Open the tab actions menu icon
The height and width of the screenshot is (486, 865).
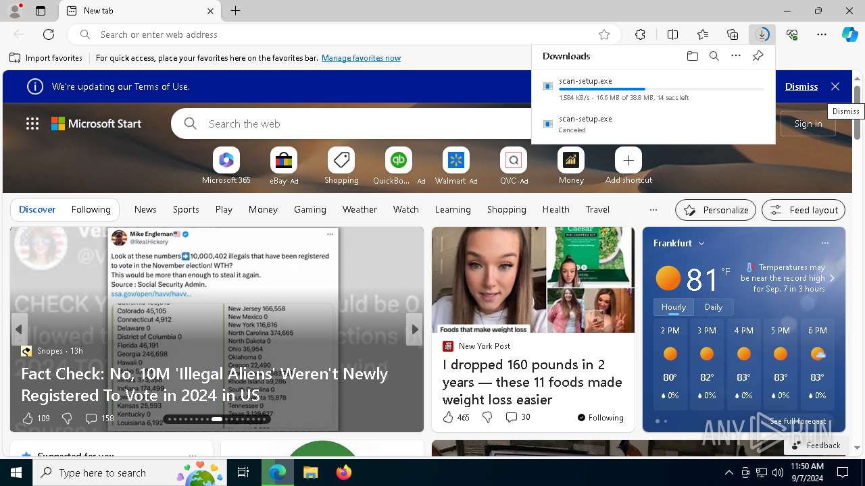point(41,11)
